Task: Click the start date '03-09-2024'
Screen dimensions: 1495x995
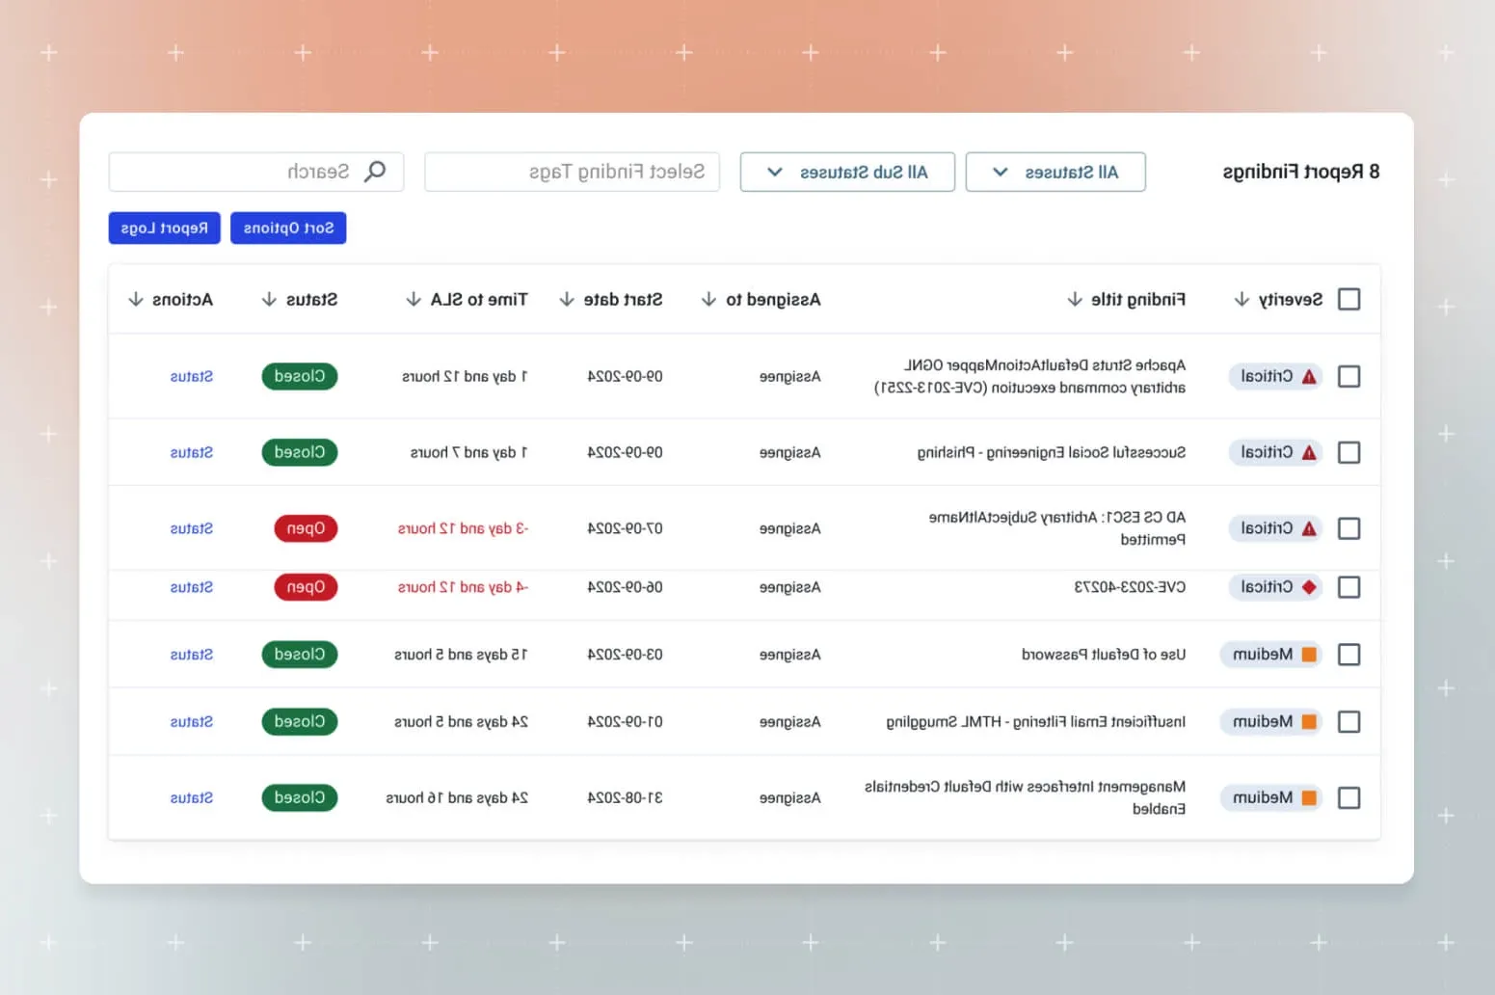Action: 626,655
